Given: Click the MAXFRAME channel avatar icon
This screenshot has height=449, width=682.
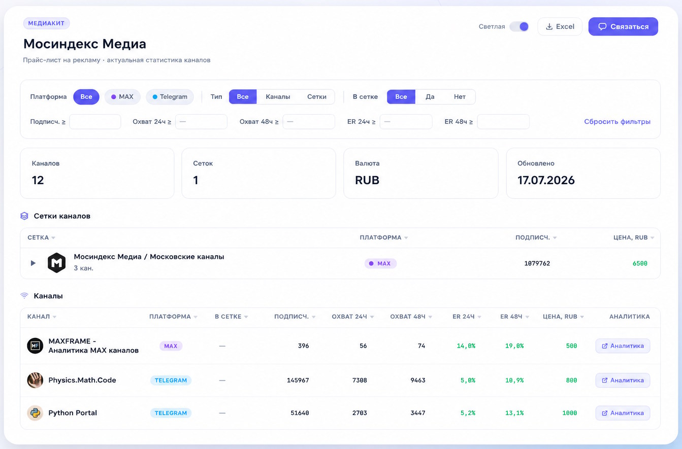Looking at the screenshot, I should tap(35, 346).
